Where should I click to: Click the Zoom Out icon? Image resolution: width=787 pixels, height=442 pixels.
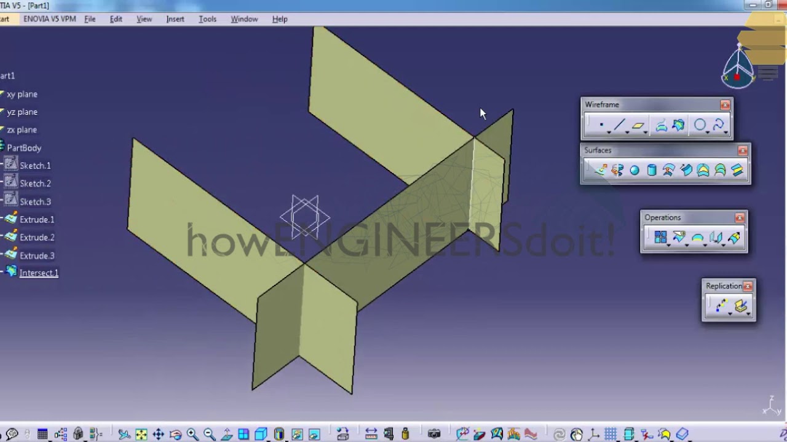[x=209, y=435]
